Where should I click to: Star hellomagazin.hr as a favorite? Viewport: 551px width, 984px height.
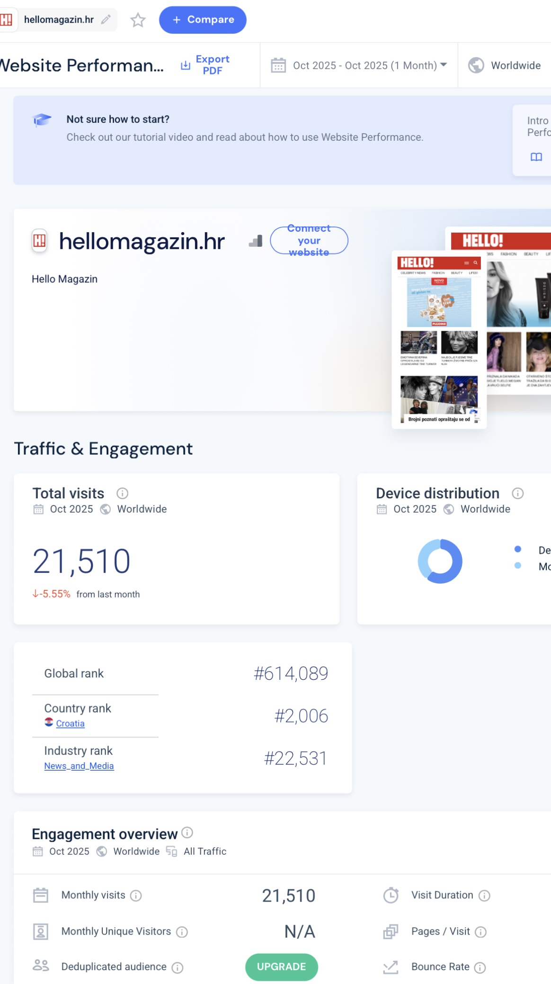click(138, 20)
